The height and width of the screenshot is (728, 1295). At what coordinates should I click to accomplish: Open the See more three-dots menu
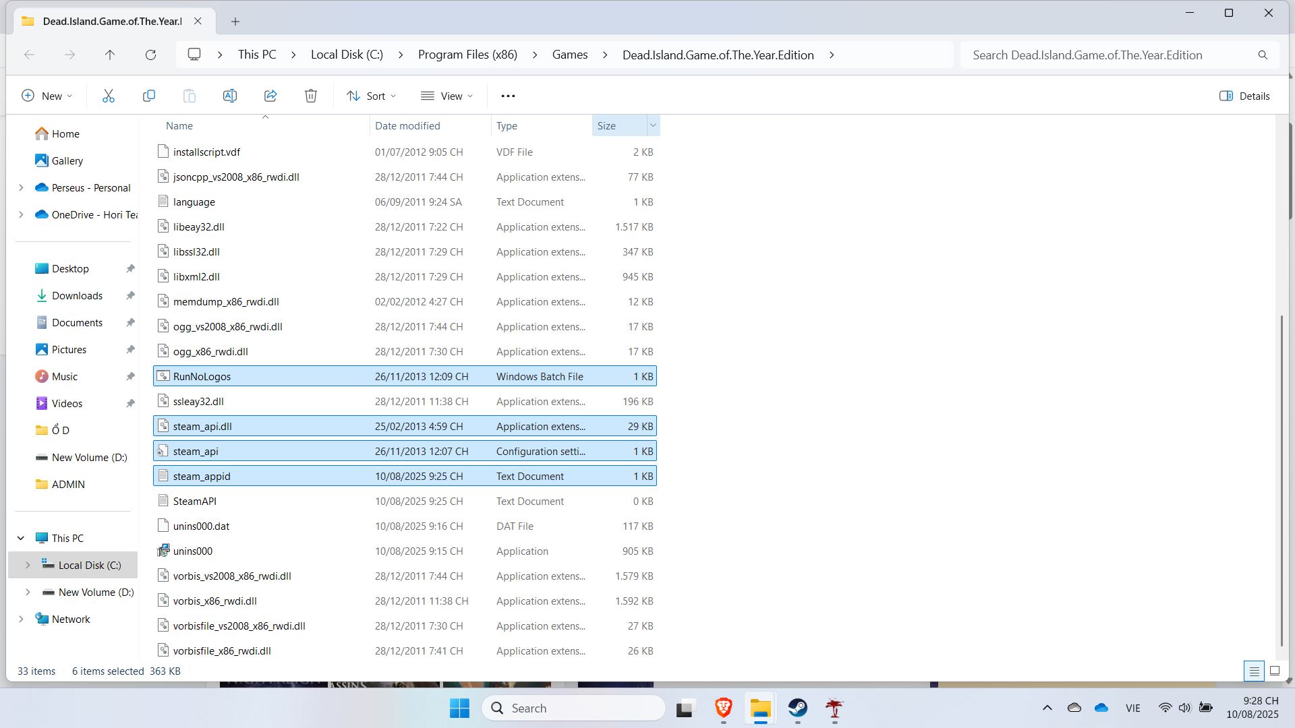[508, 96]
